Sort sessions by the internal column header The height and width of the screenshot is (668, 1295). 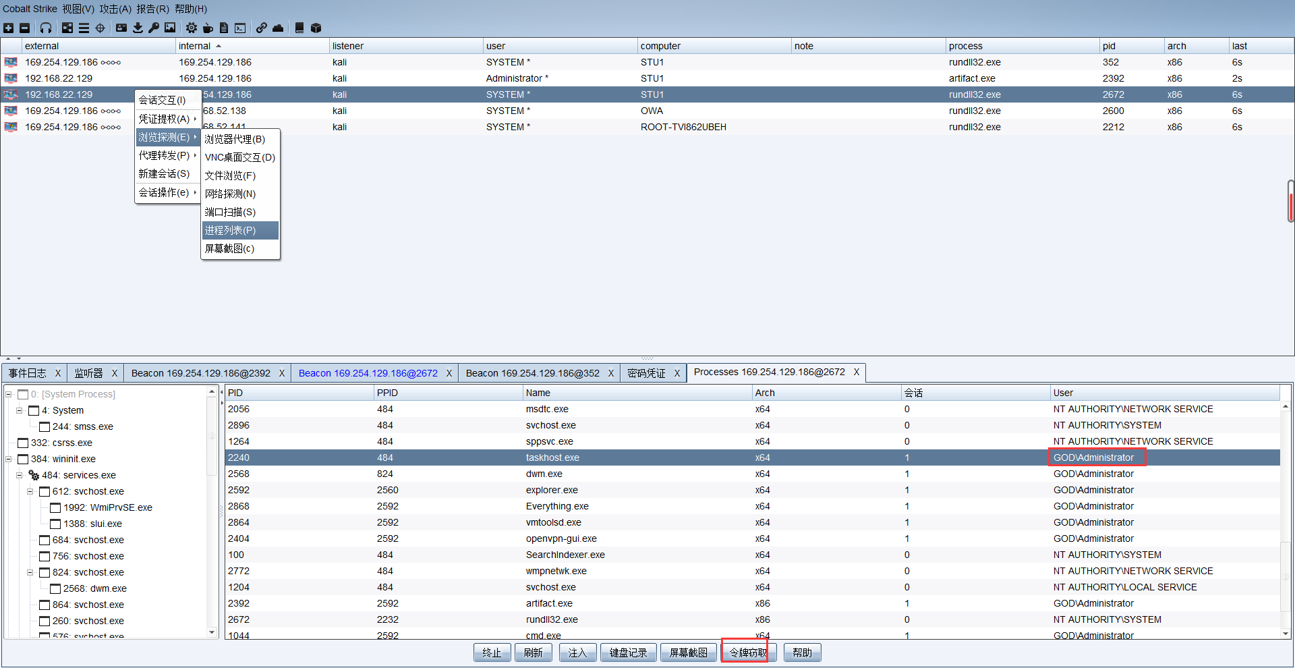252,46
